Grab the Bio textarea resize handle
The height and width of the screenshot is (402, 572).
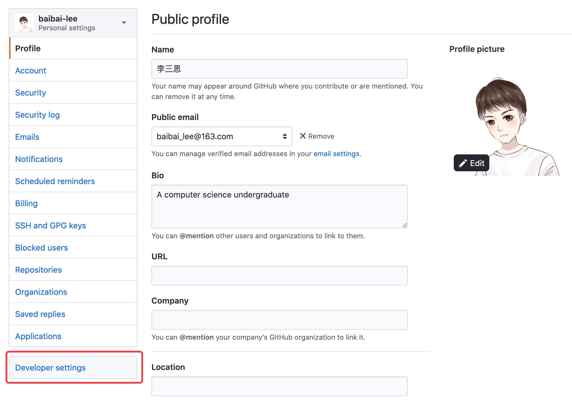point(405,225)
